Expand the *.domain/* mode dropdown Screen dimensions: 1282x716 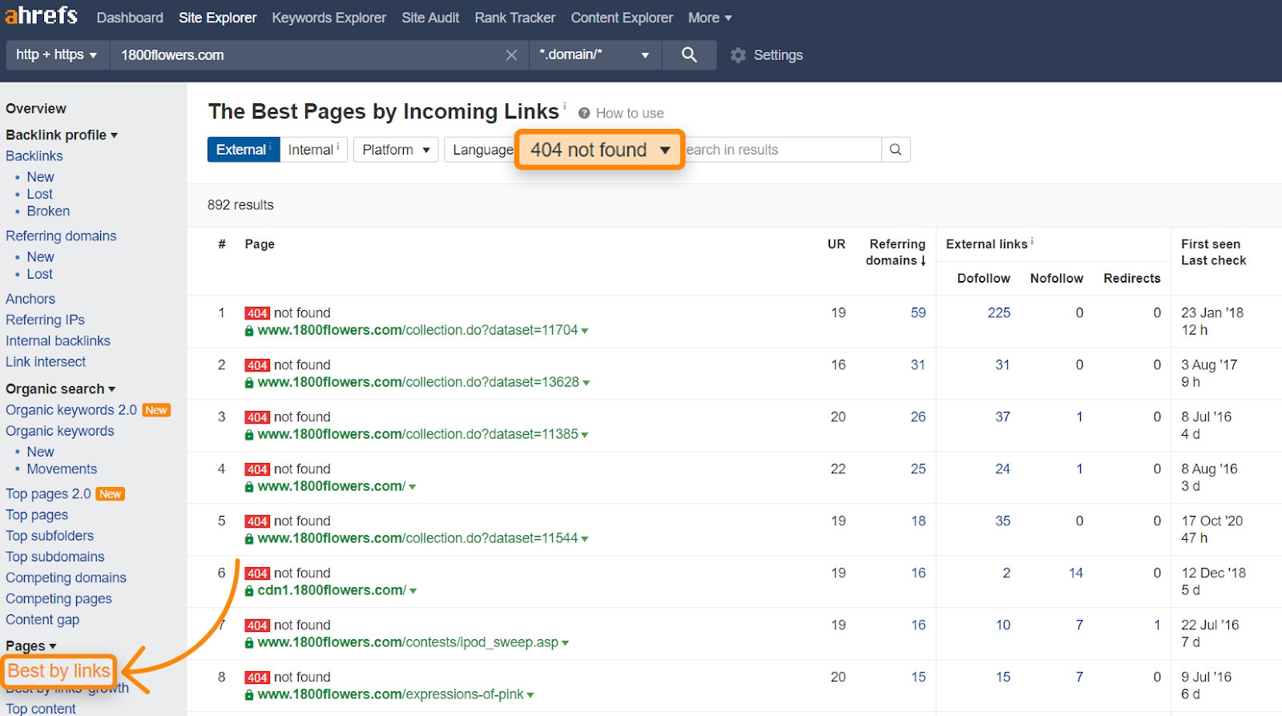coord(594,55)
